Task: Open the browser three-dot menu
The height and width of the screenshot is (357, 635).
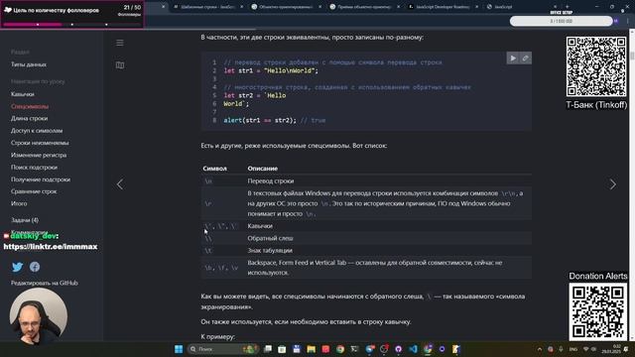Action: point(627,21)
